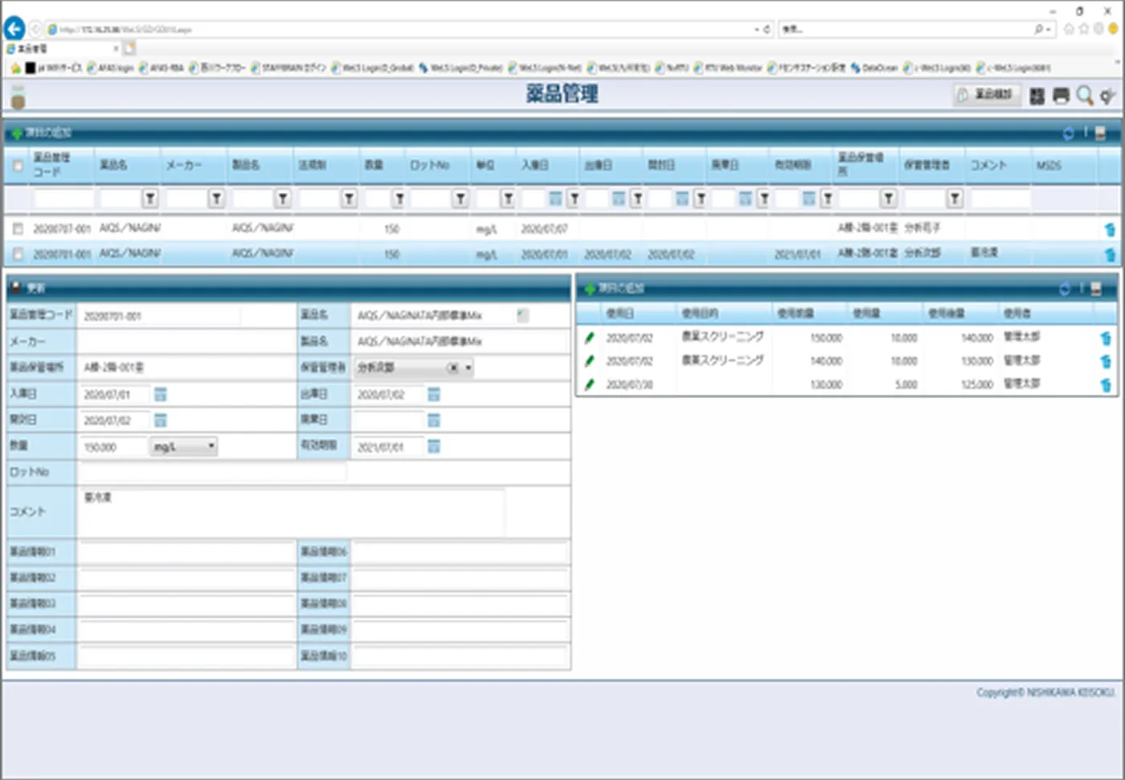
Task: Delete the usage row dated 2020/07/30
Action: click(1106, 385)
